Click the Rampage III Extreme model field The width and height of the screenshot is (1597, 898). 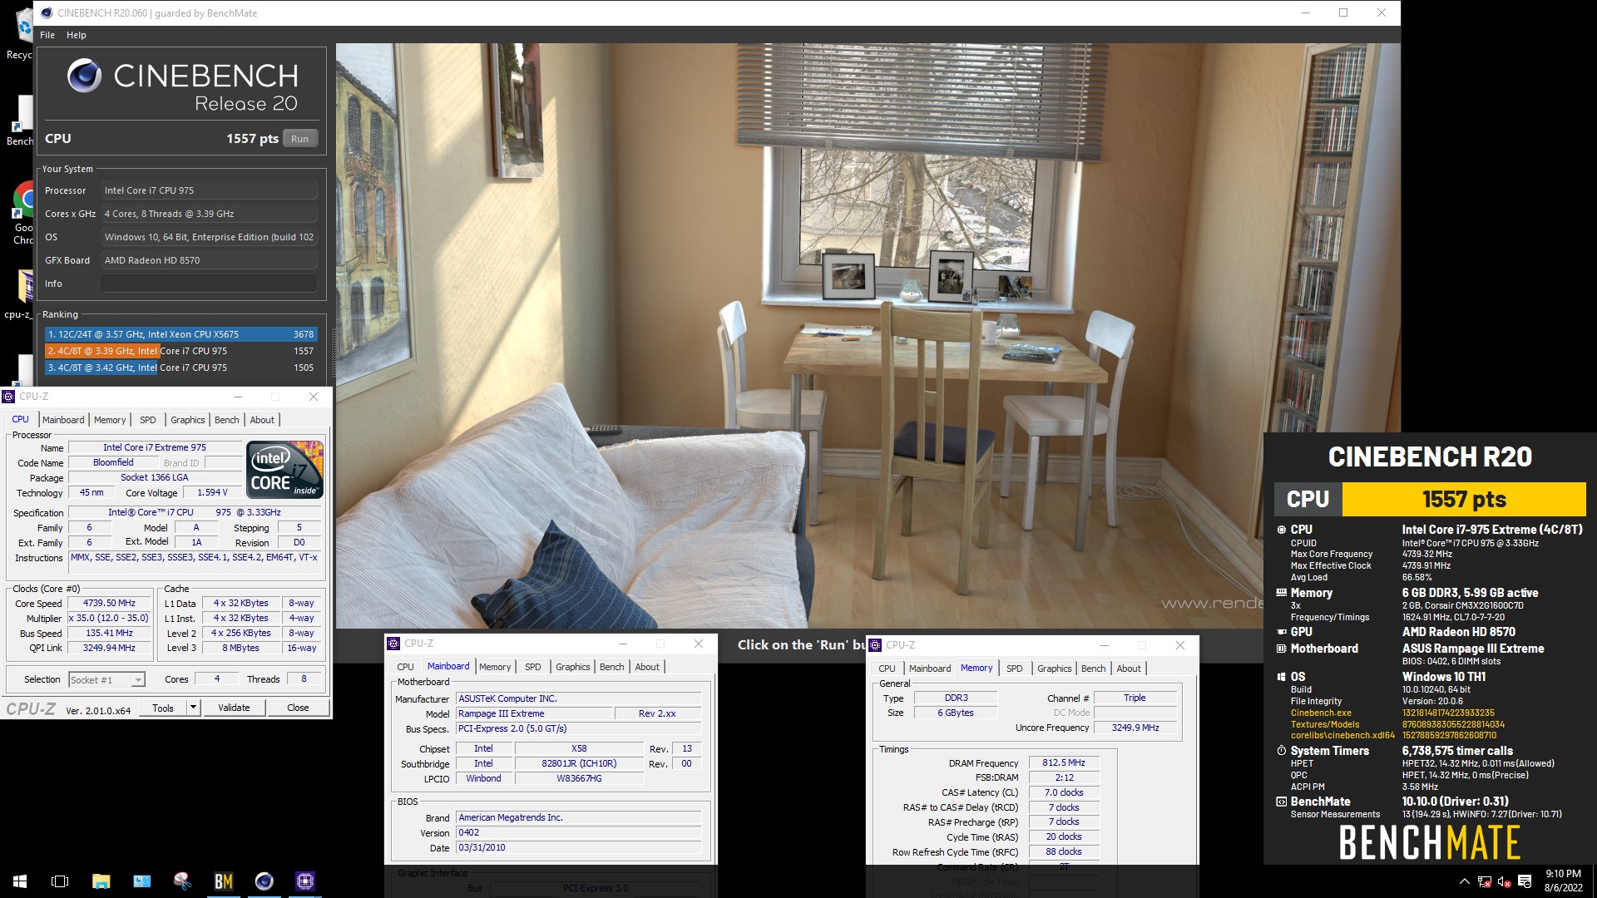(533, 713)
